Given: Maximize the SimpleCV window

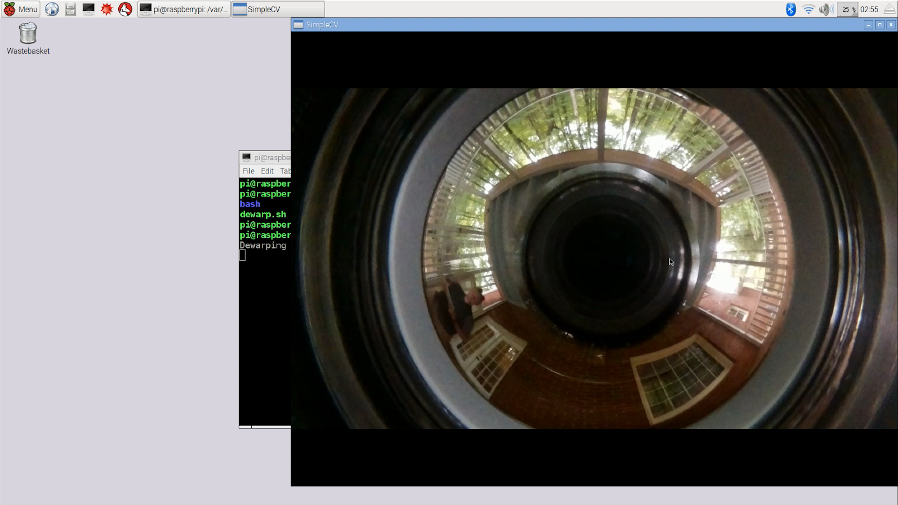Looking at the screenshot, I should point(880,25).
